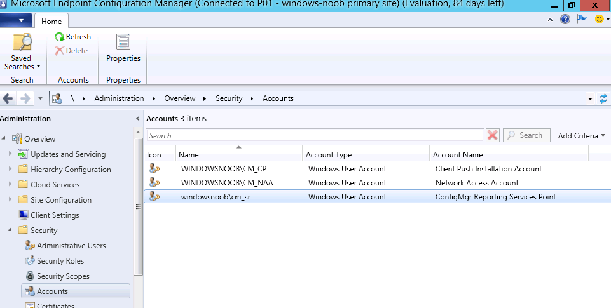Screen dimensions: 611x308
Task: Click the breadcrumb root icon
Action: click(x=57, y=98)
